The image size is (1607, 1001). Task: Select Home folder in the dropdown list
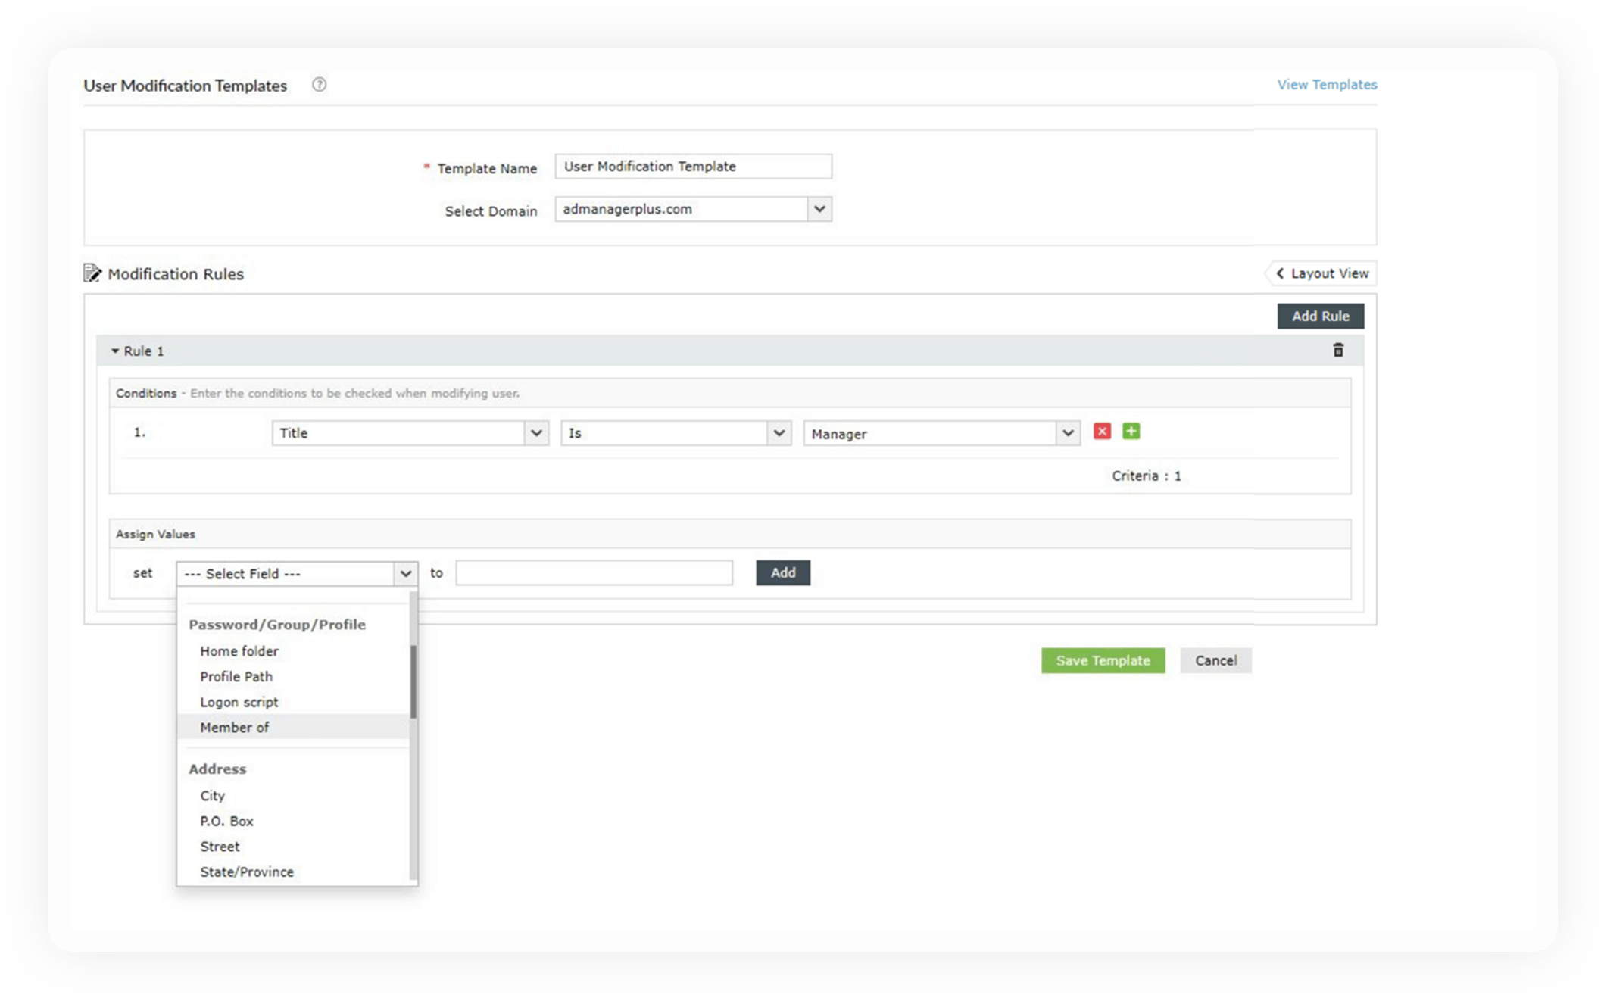(x=239, y=651)
